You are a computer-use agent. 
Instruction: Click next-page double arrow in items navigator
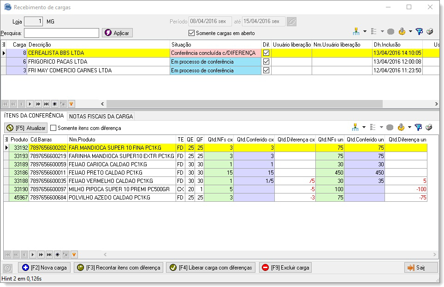coord(41,254)
